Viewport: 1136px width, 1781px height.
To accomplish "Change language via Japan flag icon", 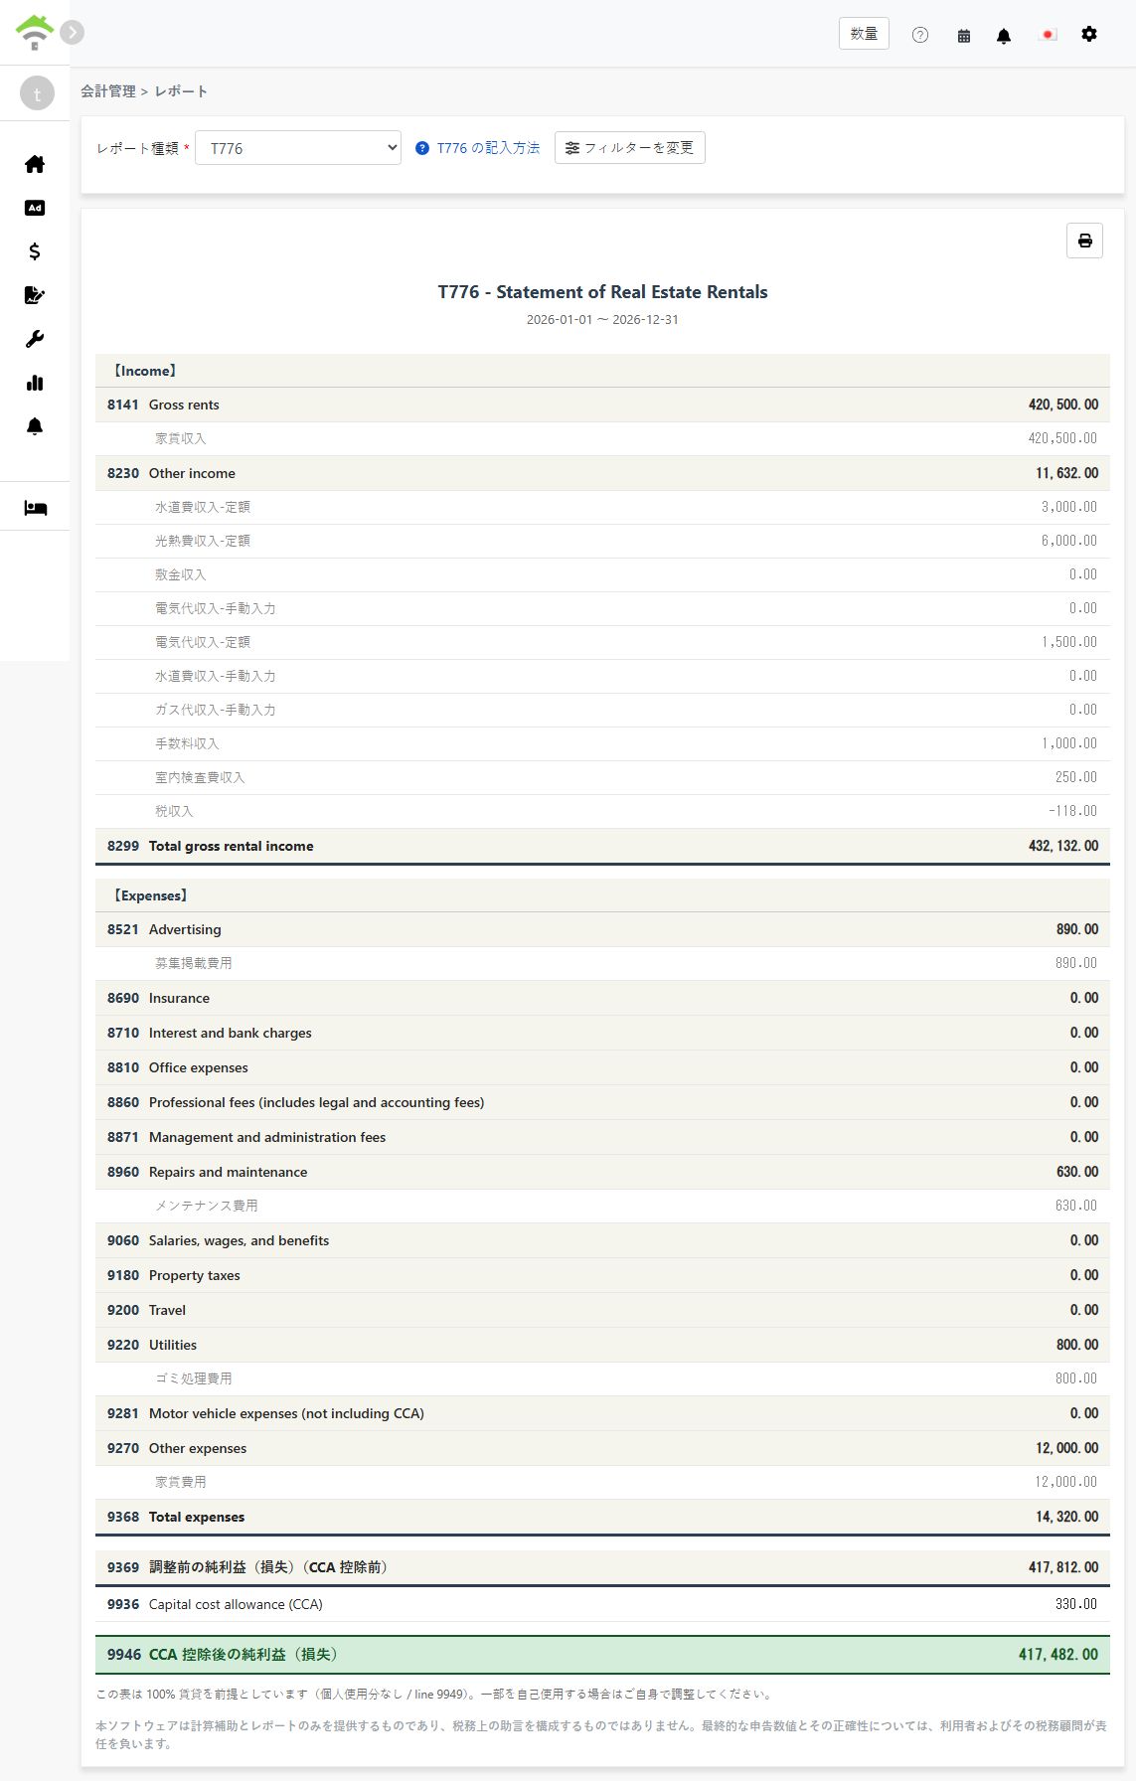I will tap(1048, 35).
